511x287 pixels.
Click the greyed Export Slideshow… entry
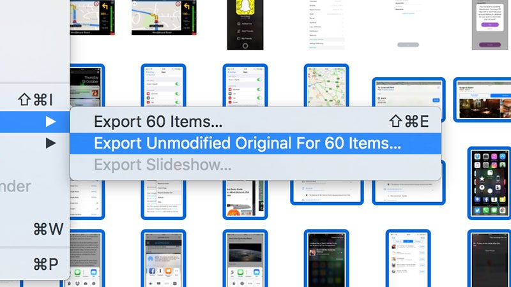[256, 165]
